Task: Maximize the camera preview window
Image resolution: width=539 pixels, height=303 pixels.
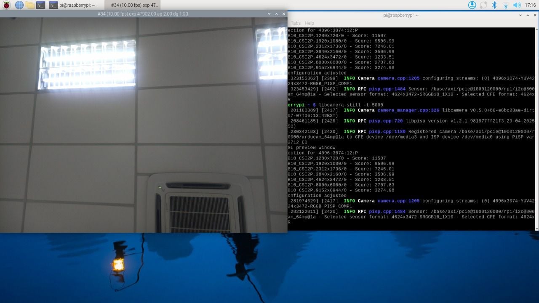Action: pos(276,14)
